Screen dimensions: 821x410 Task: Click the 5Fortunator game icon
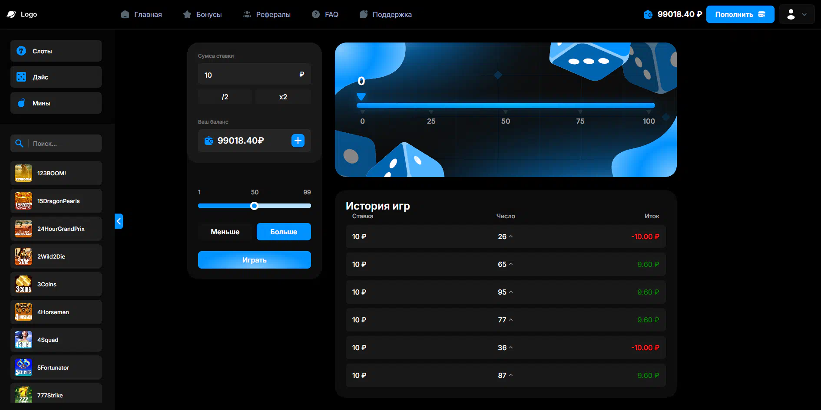(23, 367)
